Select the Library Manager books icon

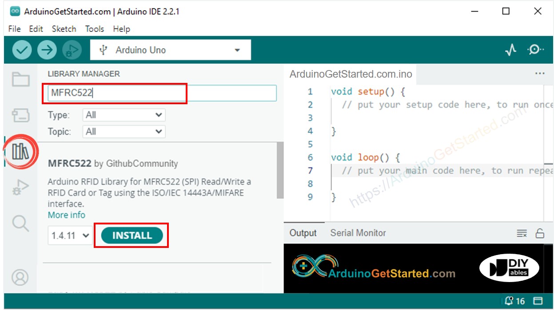pos(20,152)
